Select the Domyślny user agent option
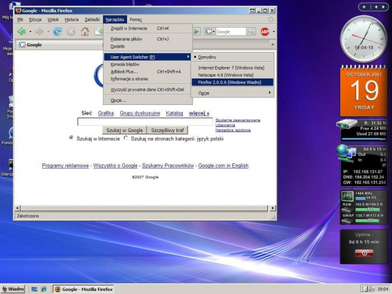 pos(233,57)
